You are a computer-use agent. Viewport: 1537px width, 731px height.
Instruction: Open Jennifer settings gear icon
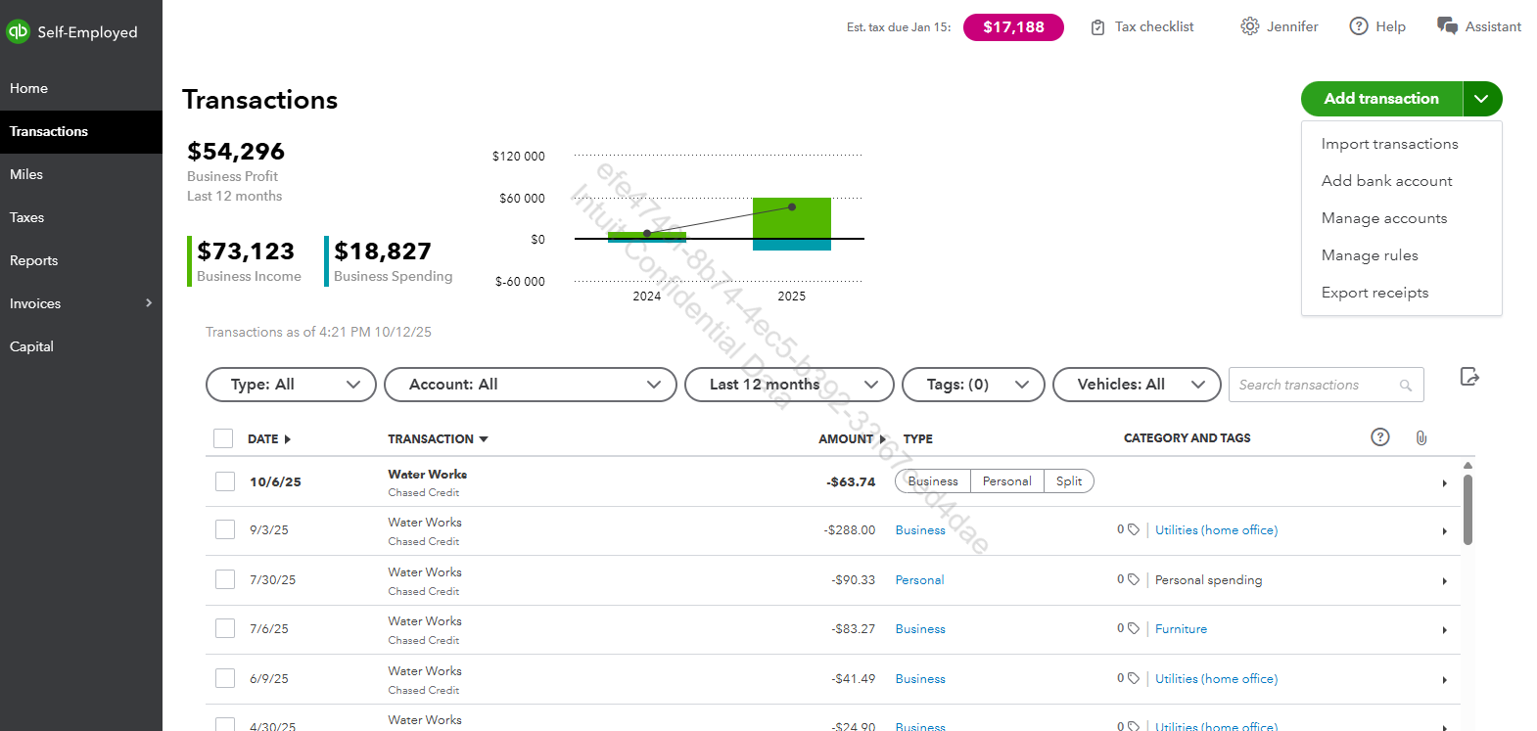pos(1249,26)
